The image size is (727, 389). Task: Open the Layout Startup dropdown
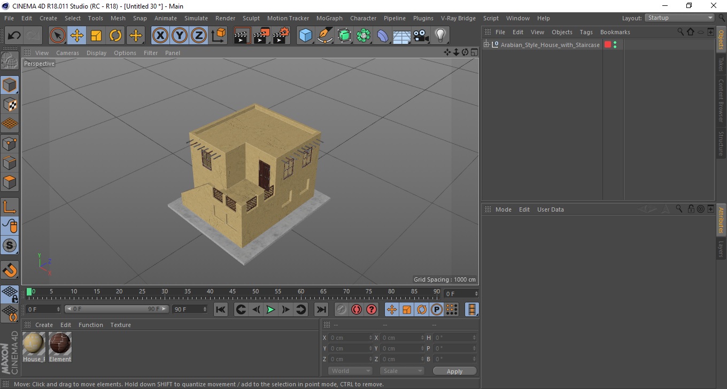680,18
